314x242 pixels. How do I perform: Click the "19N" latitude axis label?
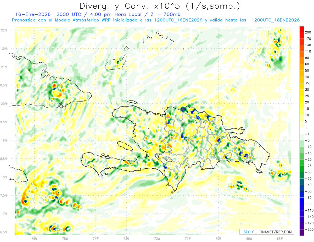[x=4, y=140]
